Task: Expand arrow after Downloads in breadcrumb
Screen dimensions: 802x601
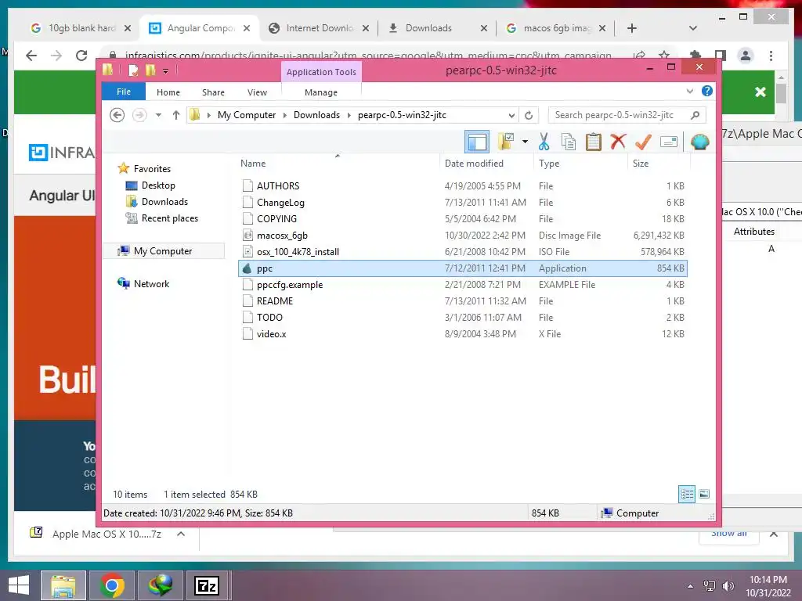Action: pos(349,116)
